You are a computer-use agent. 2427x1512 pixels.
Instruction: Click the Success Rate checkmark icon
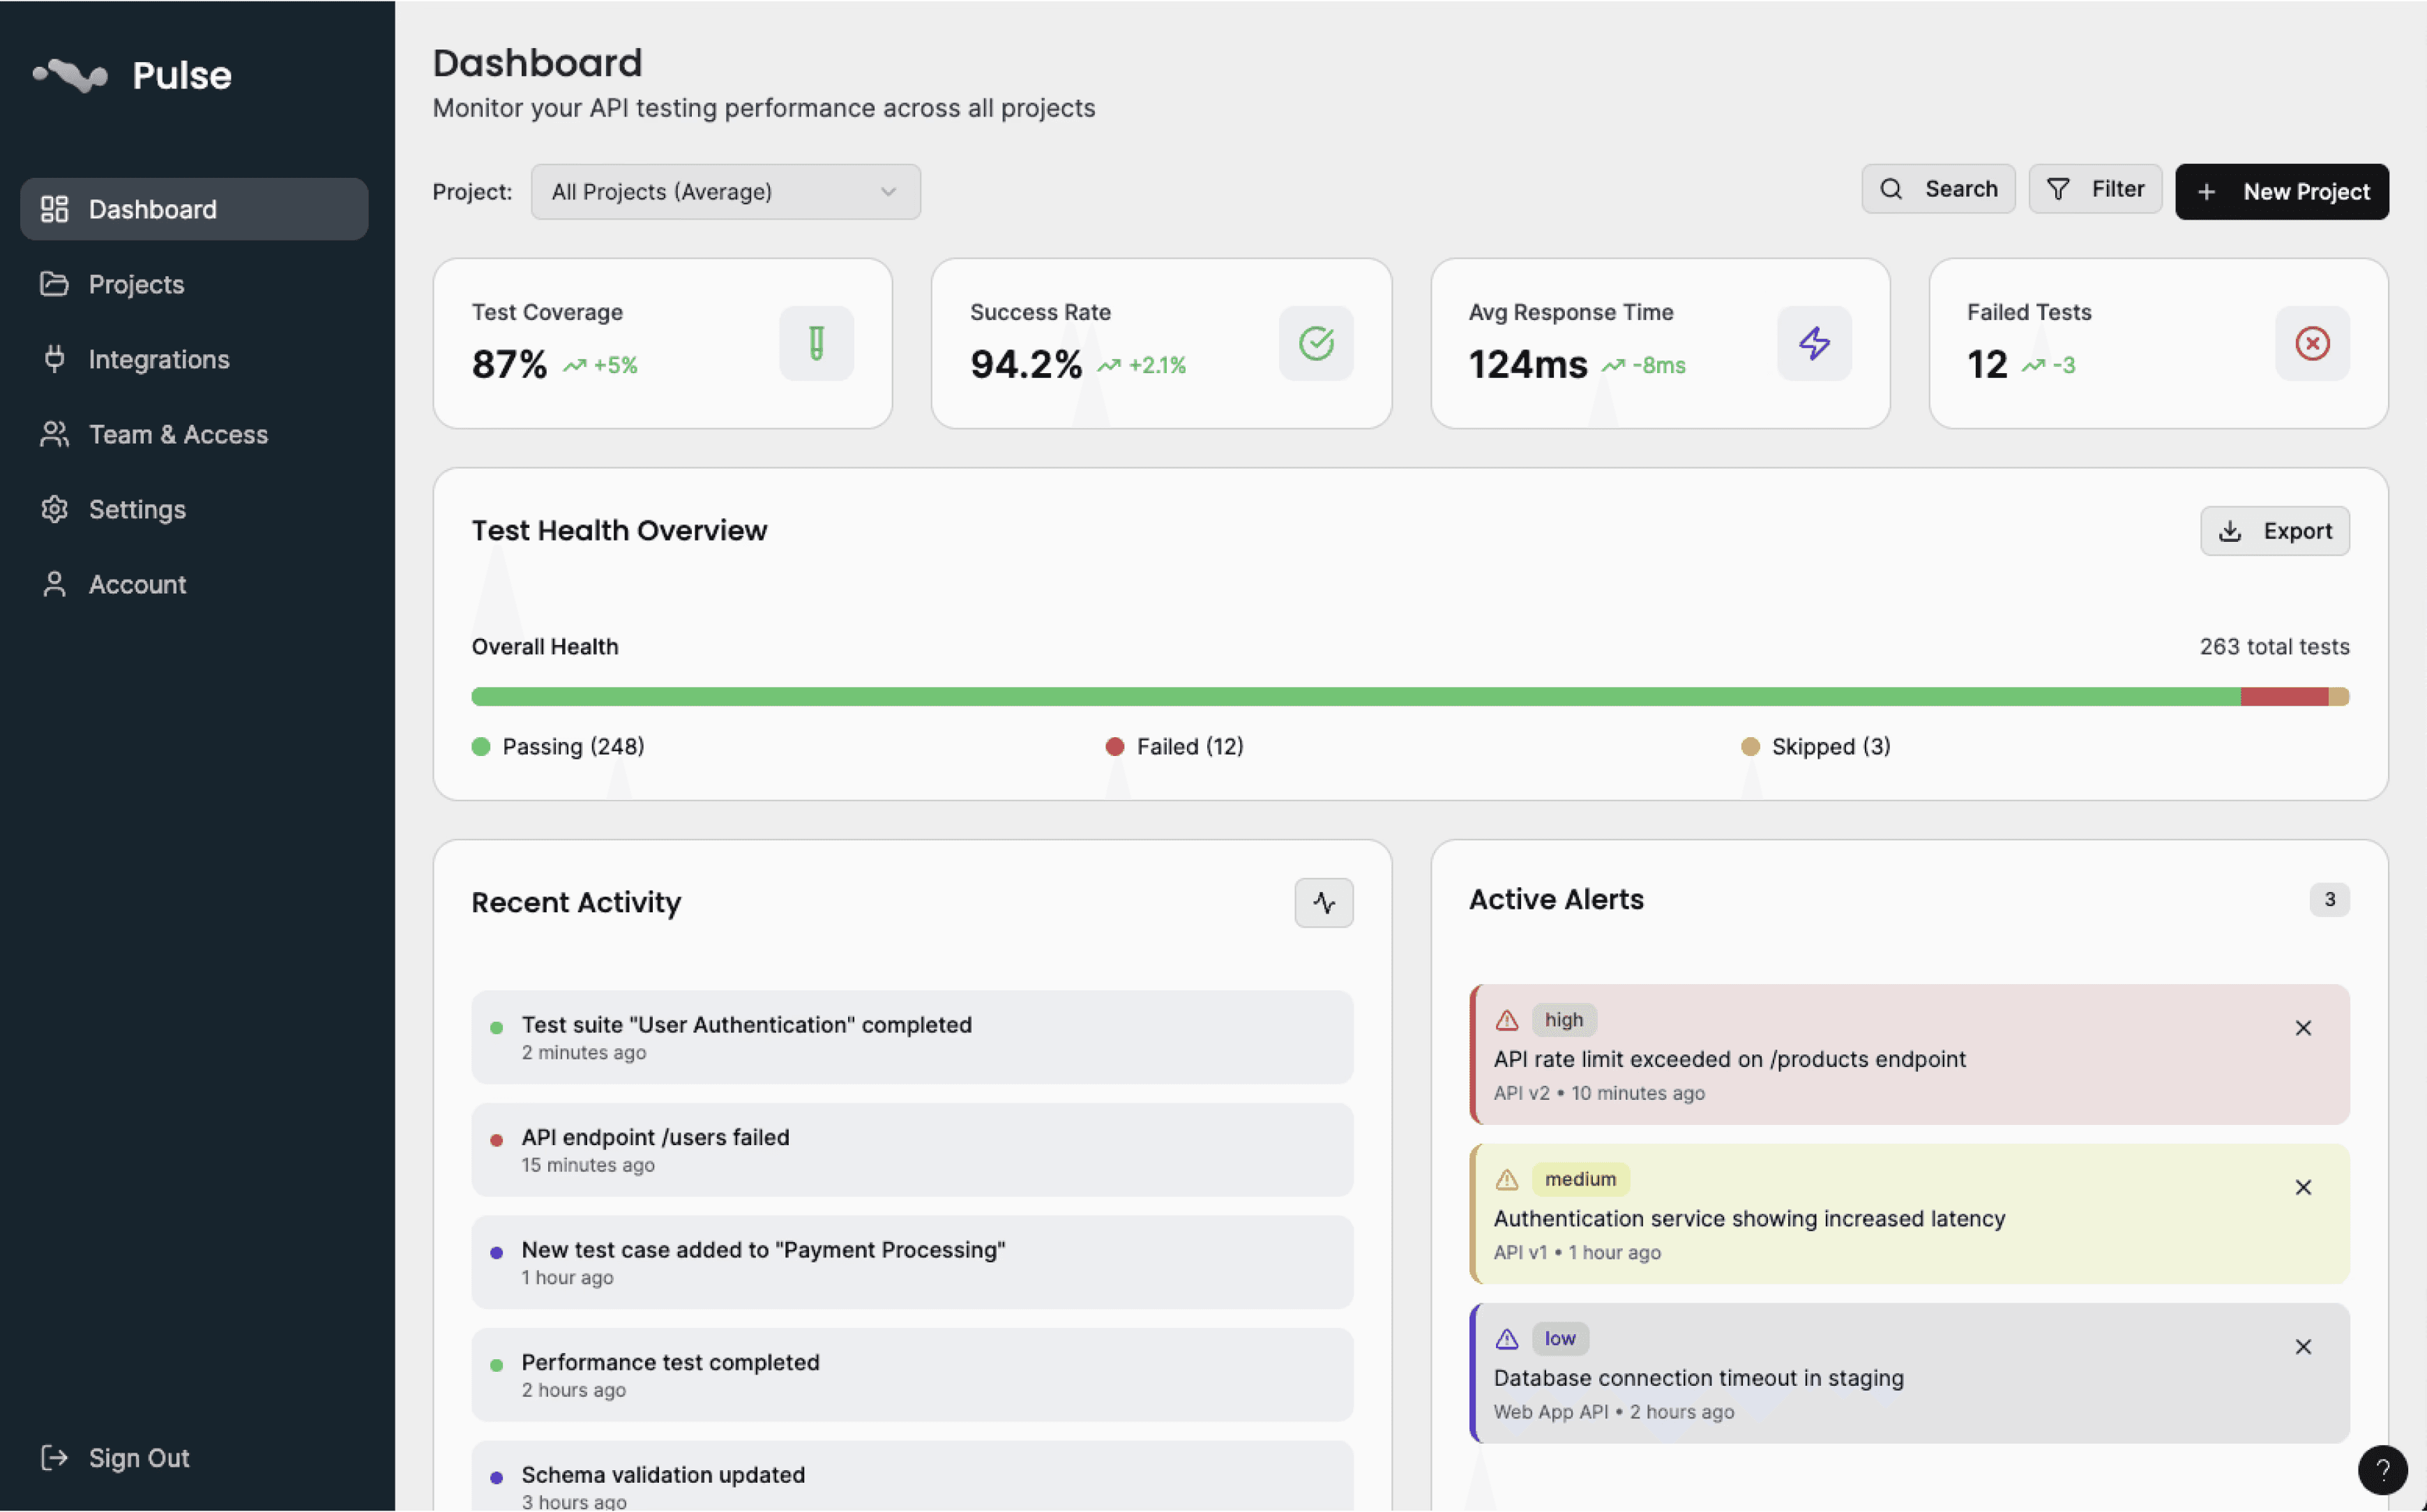(x=1315, y=343)
